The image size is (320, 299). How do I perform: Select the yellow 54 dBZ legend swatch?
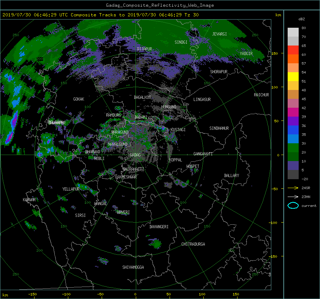click(x=293, y=77)
